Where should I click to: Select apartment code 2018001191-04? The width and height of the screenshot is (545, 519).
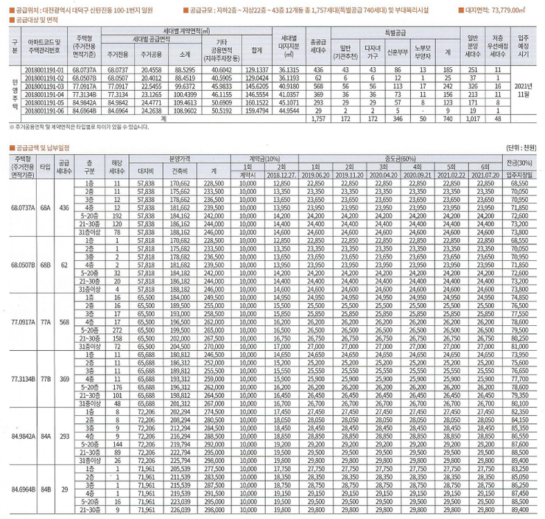pyautogui.click(x=44, y=94)
